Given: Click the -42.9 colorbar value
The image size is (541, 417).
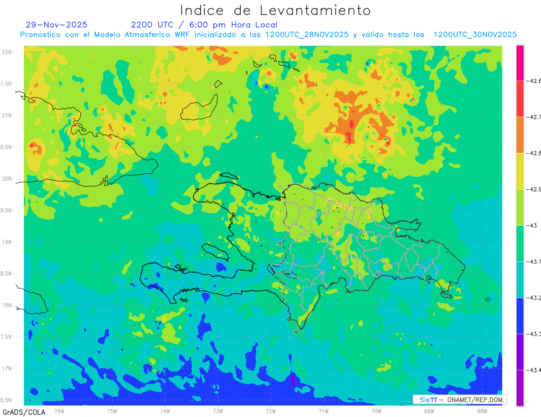Looking at the screenshot, I should [534, 189].
